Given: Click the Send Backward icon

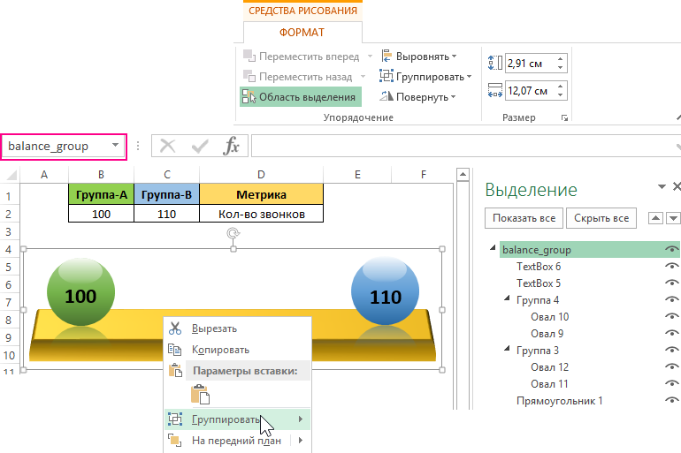Looking at the screenshot, I should tap(249, 76).
